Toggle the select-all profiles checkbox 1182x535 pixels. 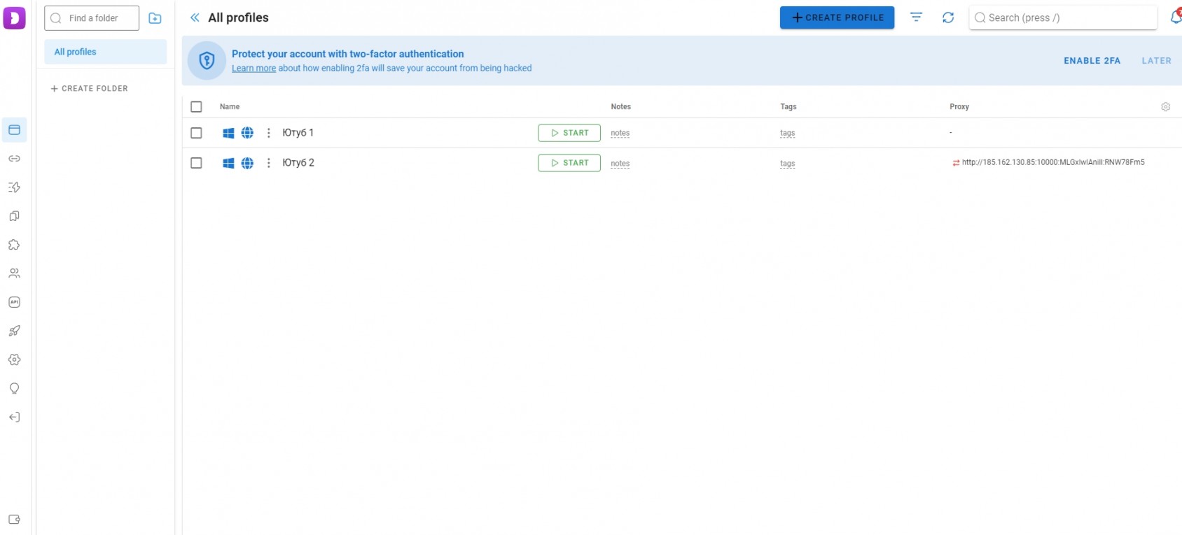pos(196,107)
